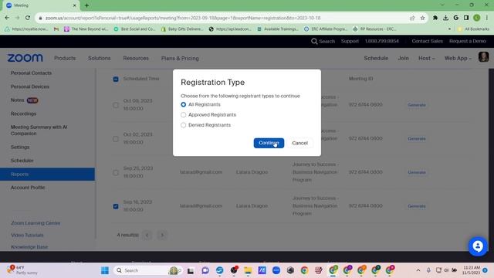This screenshot has width=494, height=278.
Task: Click the browser back arrow
Action: pyautogui.click(x=7, y=18)
